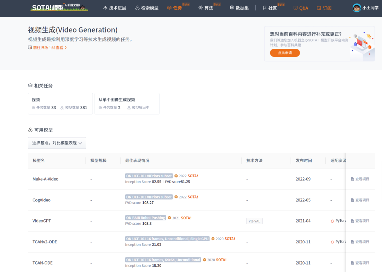Click the VQ-VAE method tag
Image resolution: width=382 pixels, height=272 pixels.
pos(254,221)
